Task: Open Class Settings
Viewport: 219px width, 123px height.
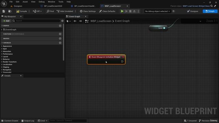Action: pyautogui.click(x=88, y=11)
